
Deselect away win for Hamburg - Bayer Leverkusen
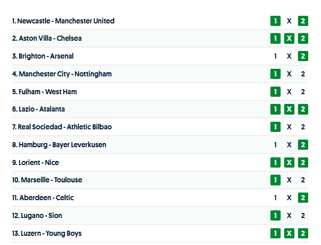[x=303, y=145]
